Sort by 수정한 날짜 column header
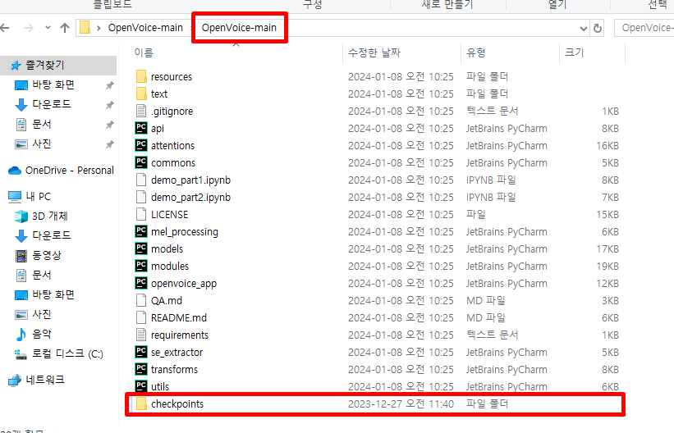 [x=374, y=52]
